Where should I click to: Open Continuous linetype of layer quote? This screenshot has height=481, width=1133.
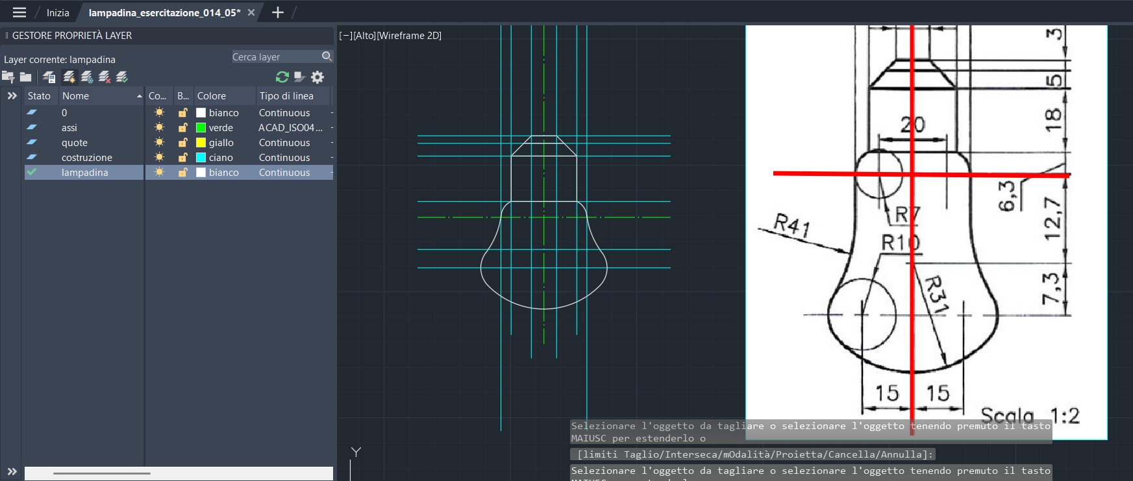284,142
